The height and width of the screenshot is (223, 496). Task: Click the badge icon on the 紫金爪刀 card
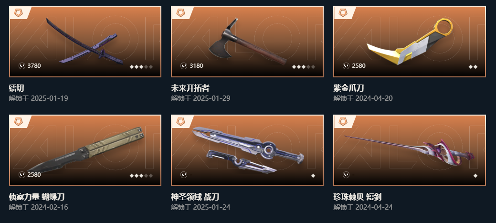343,13
